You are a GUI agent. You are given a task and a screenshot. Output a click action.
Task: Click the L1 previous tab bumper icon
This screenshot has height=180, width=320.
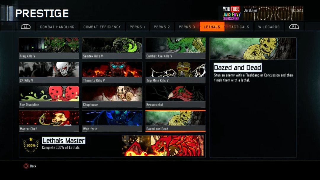pos(26,27)
